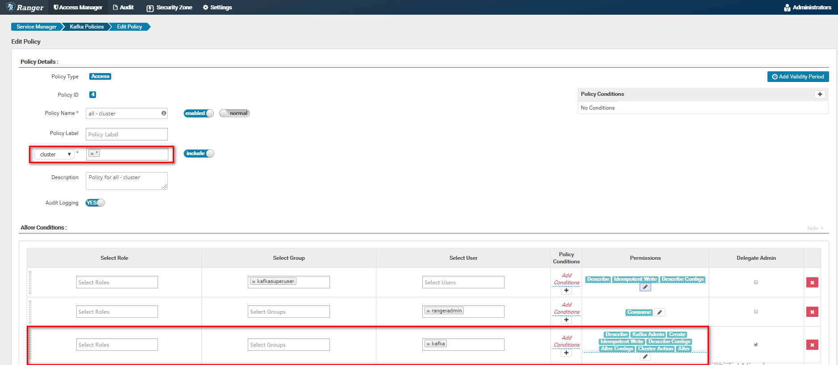Edit Consume permission pencil for rangeradmin
This screenshot has width=838, height=365.
(x=659, y=312)
